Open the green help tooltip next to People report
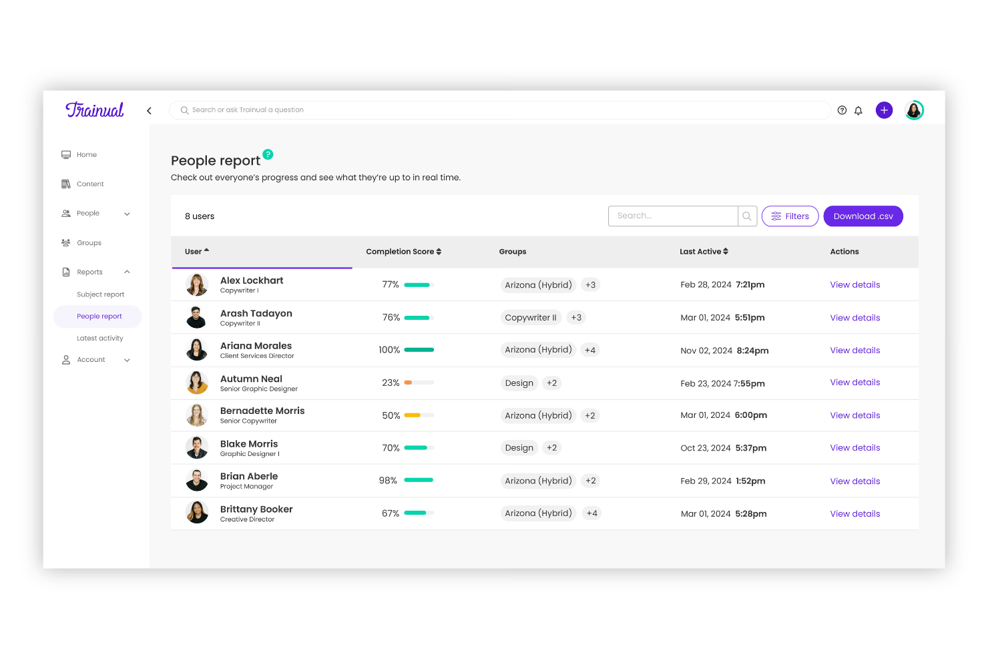Viewport: 988px width, 659px height. pos(268,154)
